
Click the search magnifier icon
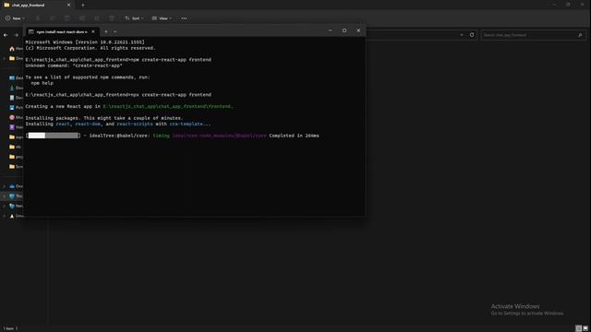tap(580, 35)
